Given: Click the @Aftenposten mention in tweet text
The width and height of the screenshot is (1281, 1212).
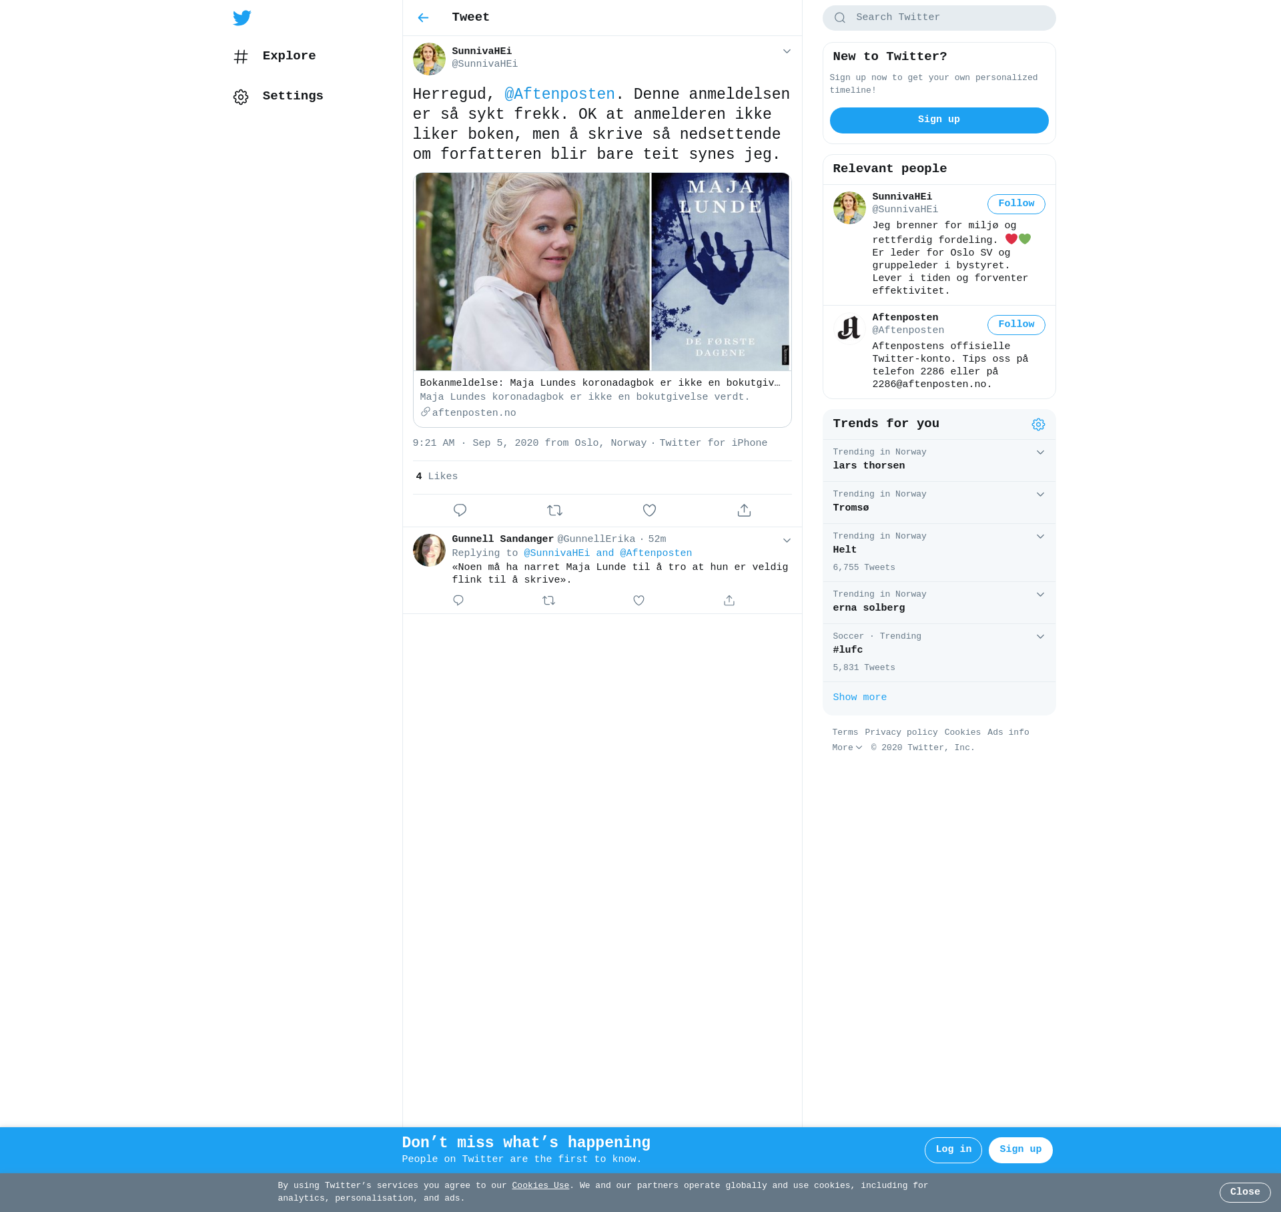Looking at the screenshot, I should tap(559, 95).
